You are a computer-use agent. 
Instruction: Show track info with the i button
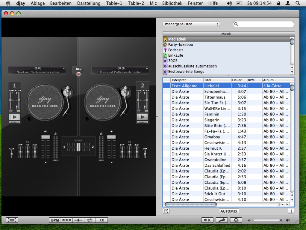coord(291,211)
